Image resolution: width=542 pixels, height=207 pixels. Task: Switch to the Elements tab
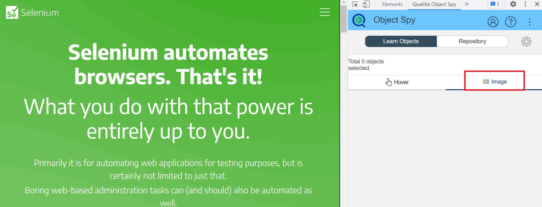(392, 4)
